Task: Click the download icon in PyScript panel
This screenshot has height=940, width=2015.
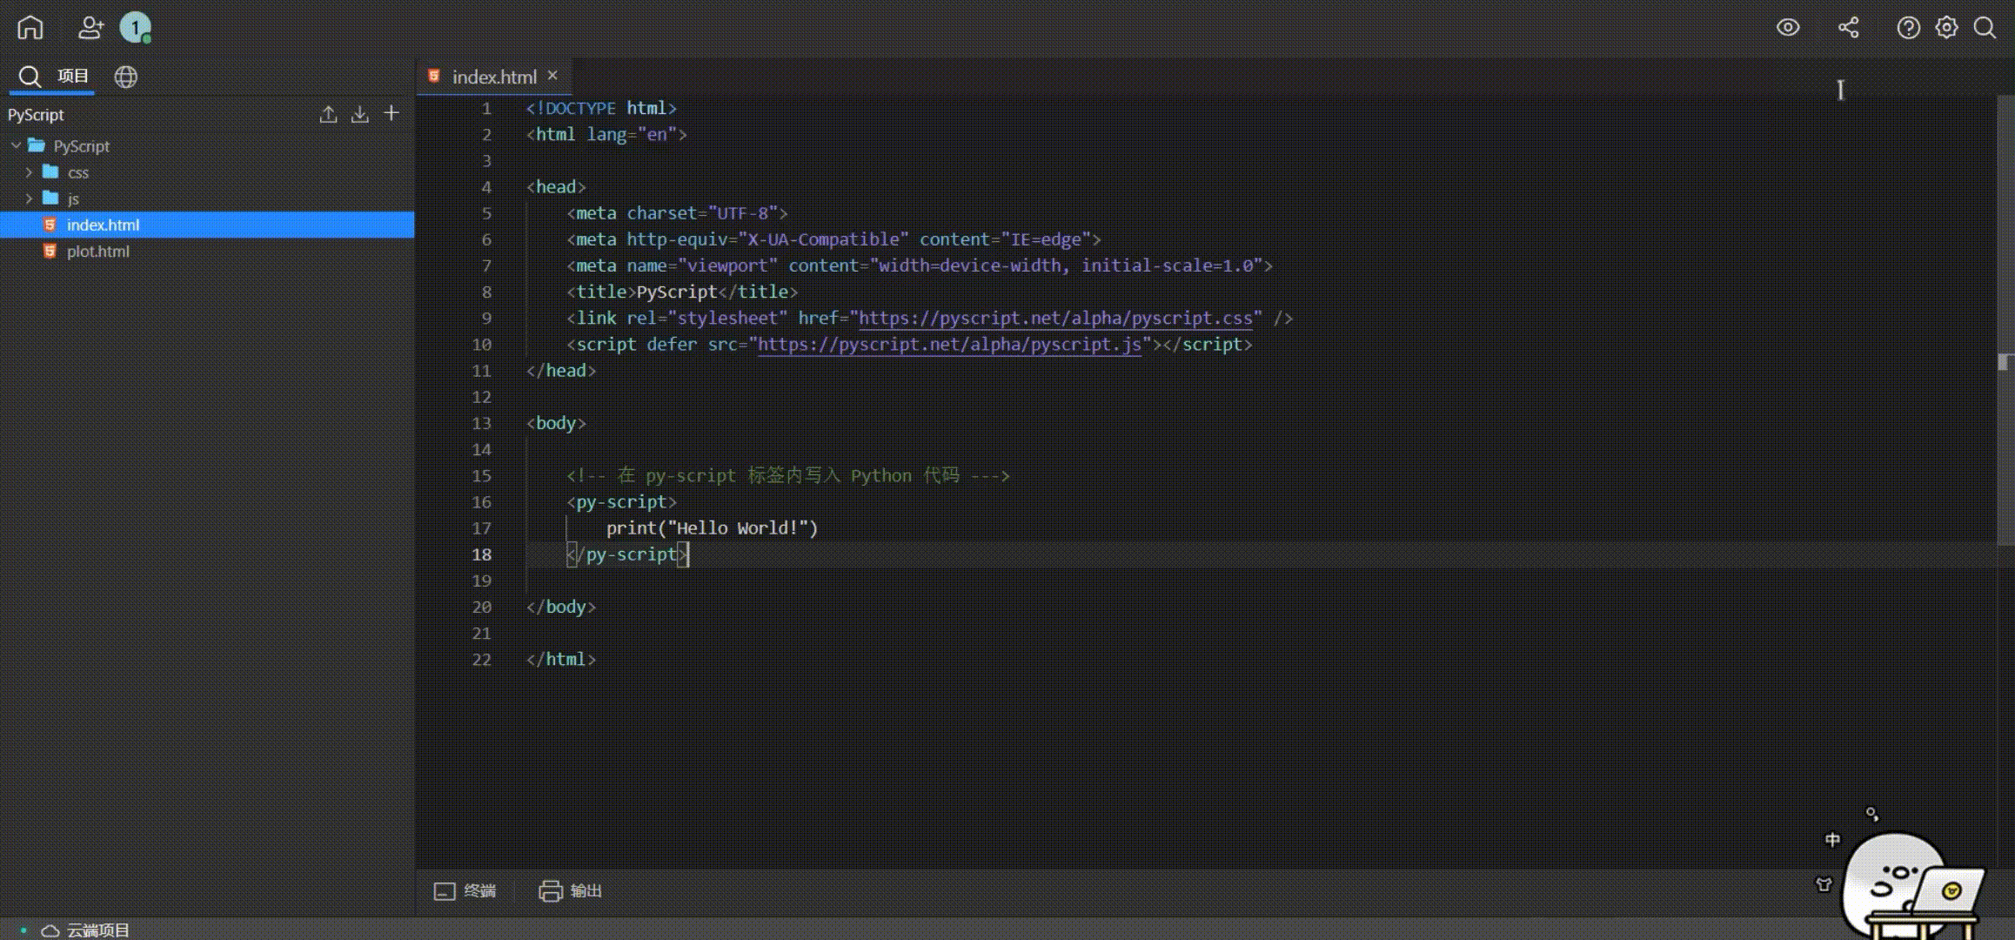Action: (359, 114)
